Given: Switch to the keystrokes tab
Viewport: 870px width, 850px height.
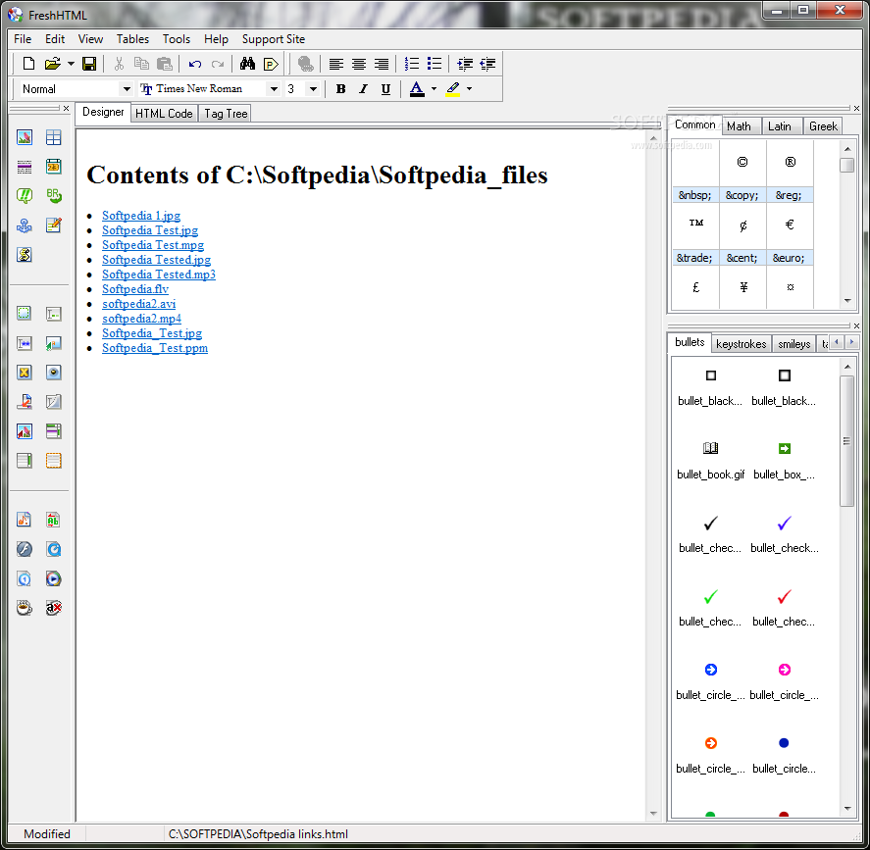Looking at the screenshot, I should pos(741,344).
